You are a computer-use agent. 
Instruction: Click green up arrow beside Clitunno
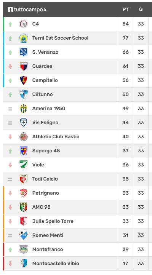pyautogui.click(x=10, y=94)
